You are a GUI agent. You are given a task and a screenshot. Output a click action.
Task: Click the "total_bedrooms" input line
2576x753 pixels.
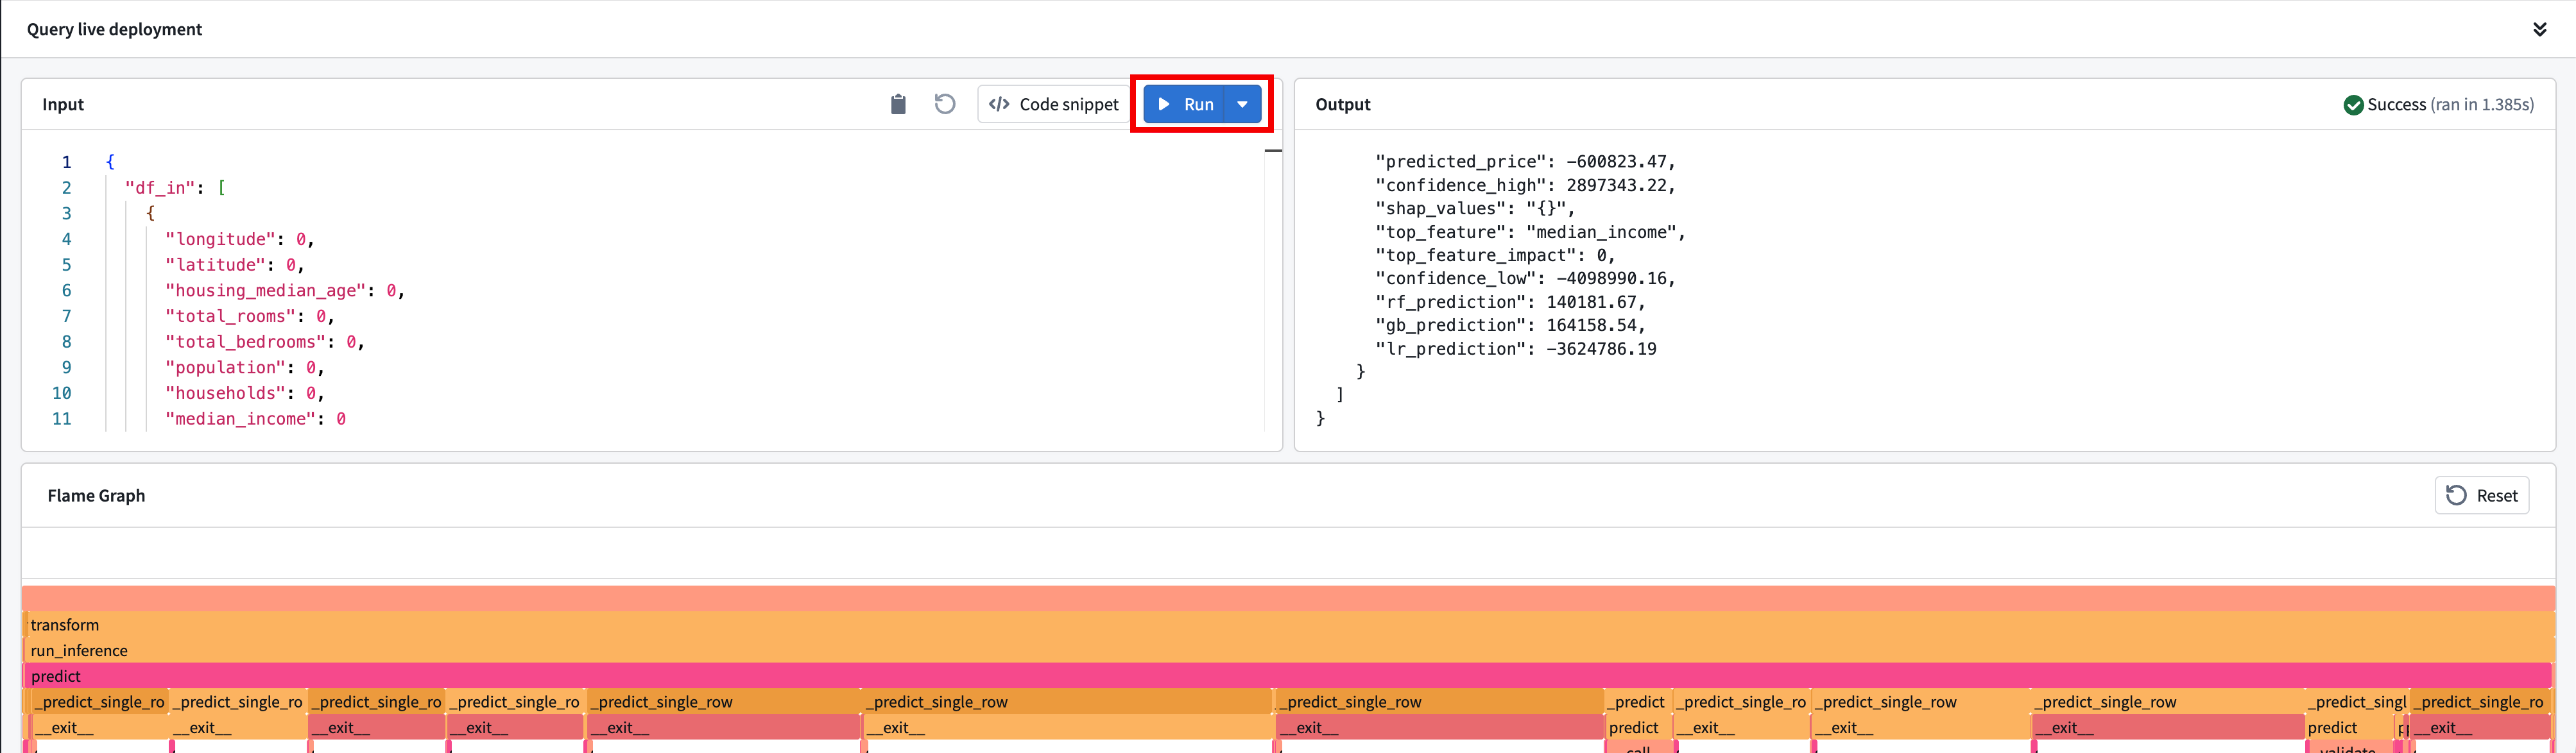(x=265, y=342)
